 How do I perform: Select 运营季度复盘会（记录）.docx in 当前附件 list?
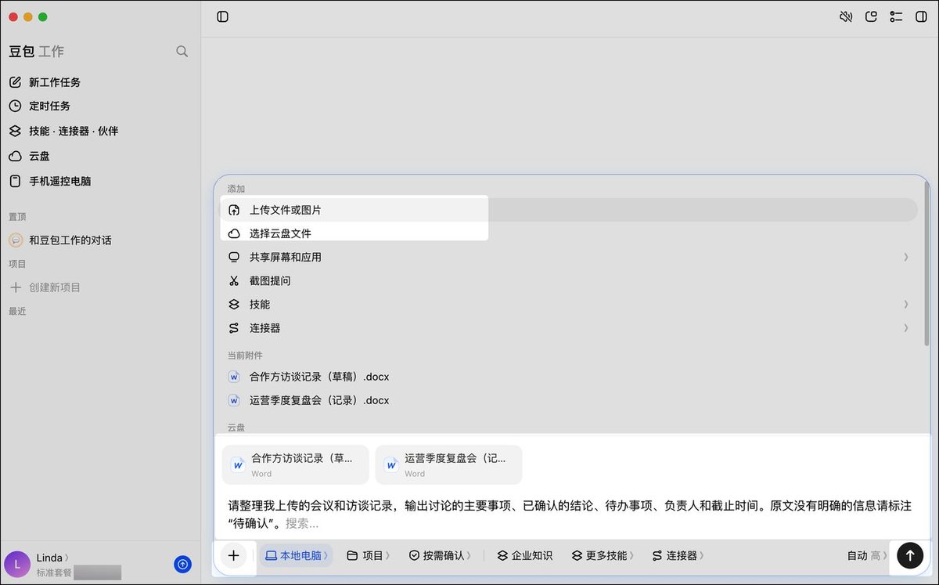(569, 400)
